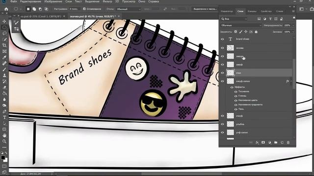314x176 pixels.
Task: Select the Paint Bucket tool
Action: [x=4, y=93]
